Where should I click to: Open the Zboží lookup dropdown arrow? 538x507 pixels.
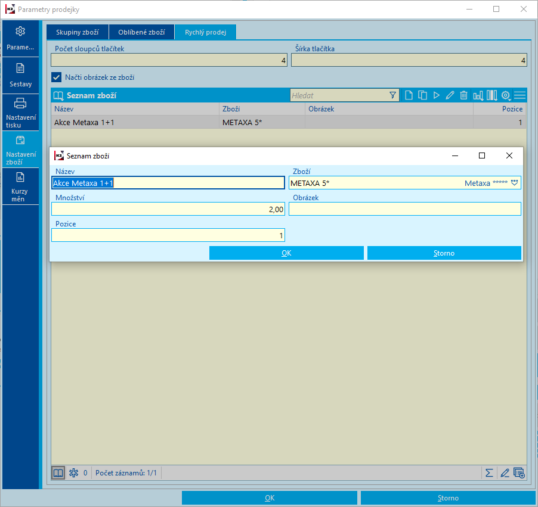(x=514, y=183)
